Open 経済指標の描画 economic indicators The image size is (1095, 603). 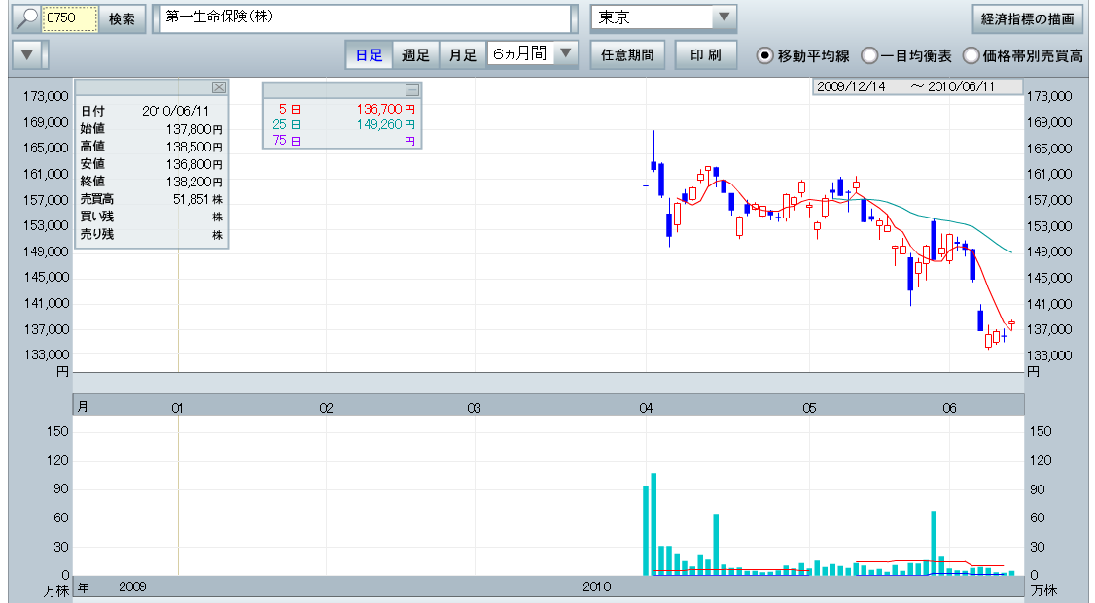point(1027,19)
